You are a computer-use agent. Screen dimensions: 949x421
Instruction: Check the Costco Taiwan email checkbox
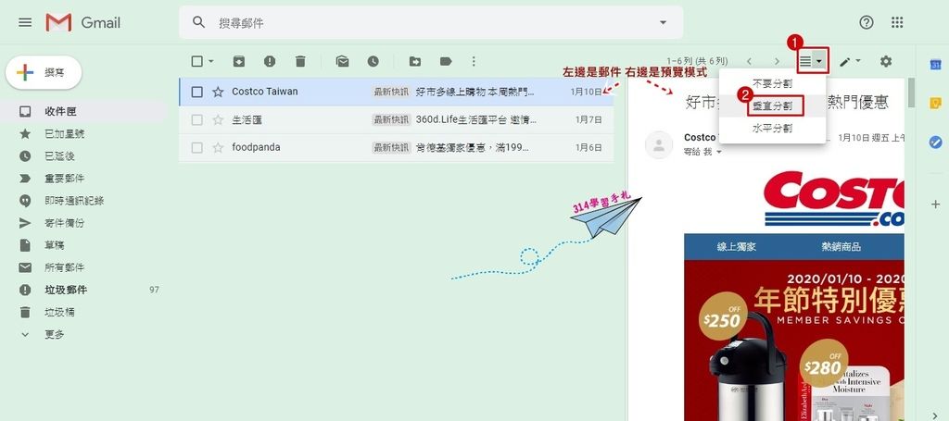click(196, 92)
